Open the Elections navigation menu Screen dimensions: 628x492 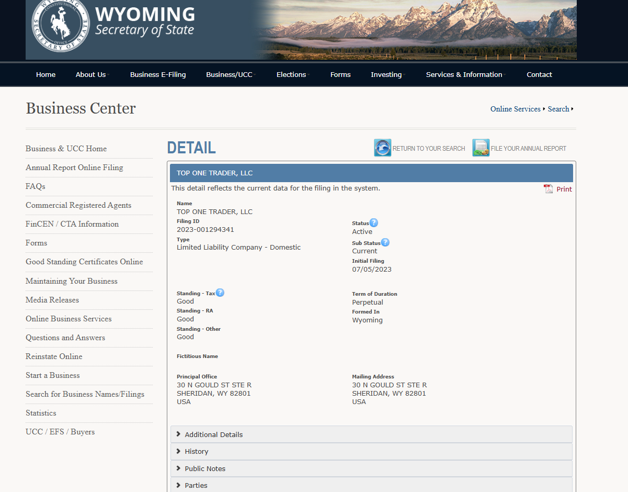[291, 74]
